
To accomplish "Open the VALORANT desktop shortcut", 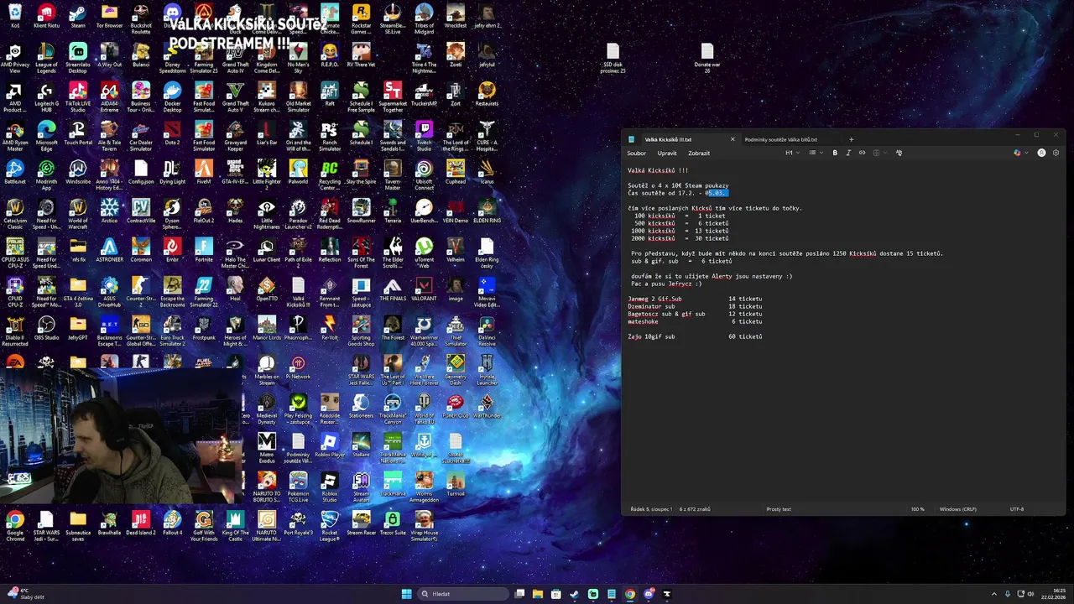I will click(x=424, y=288).
